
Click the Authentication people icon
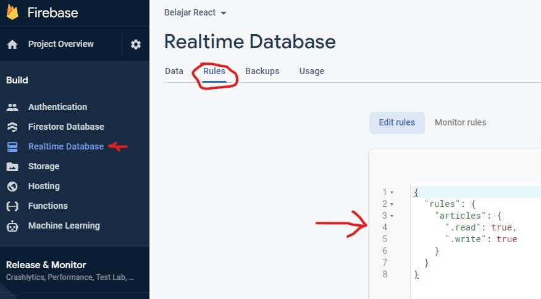tap(12, 107)
